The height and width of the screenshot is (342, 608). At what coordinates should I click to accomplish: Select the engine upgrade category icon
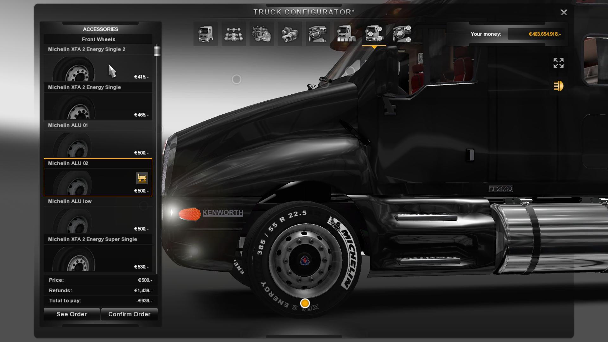(x=262, y=34)
